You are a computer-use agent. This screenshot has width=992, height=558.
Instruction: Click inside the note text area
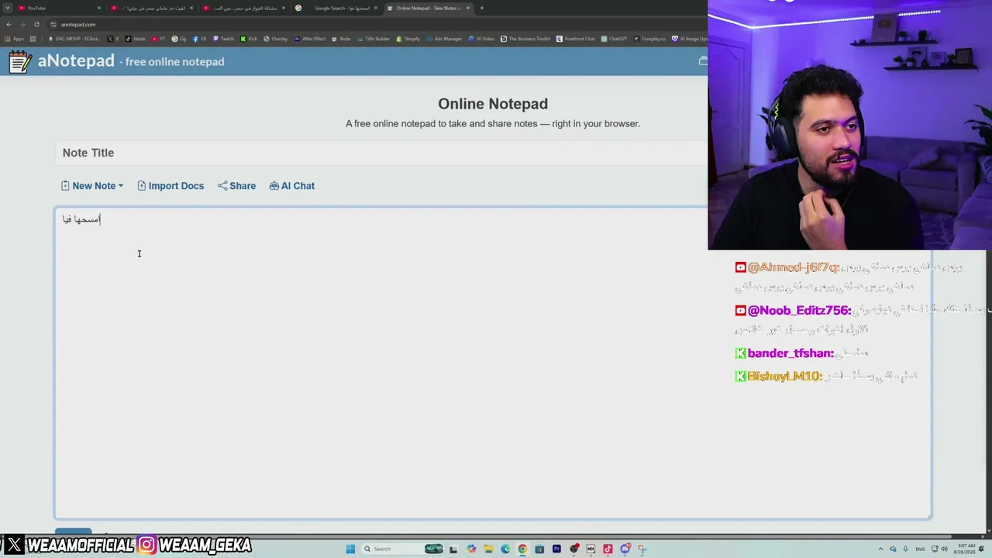pyautogui.click(x=492, y=363)
